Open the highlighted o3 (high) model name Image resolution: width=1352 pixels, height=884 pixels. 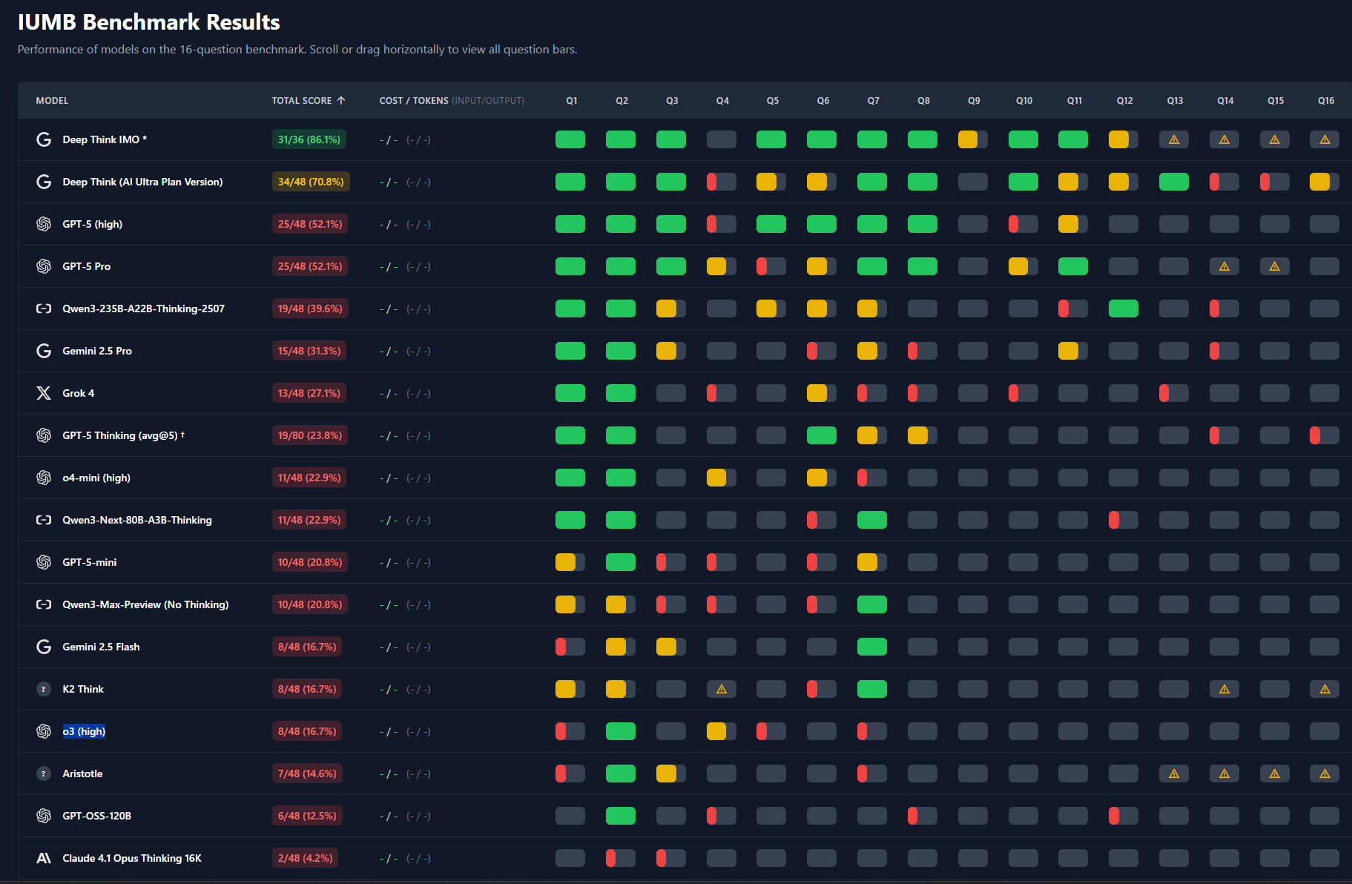coord(84,731)
